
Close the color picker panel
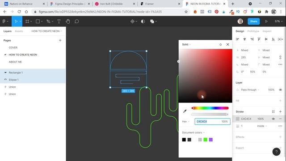coord(227,44)
